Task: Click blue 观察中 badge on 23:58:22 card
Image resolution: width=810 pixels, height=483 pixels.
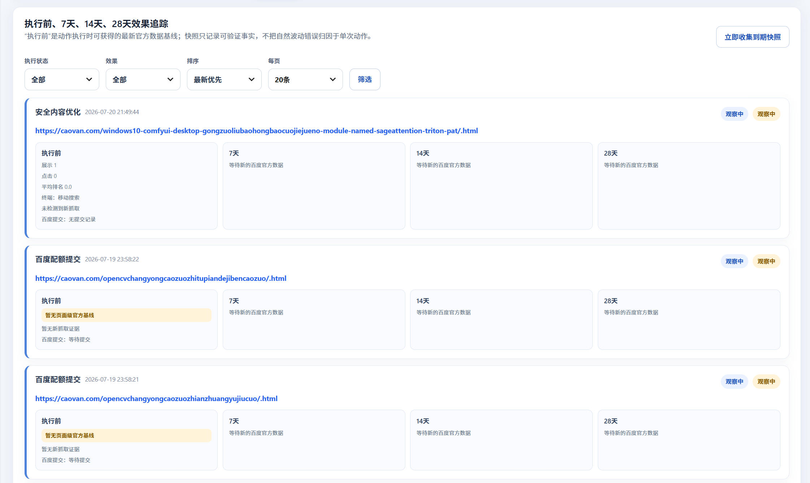Action: 734,261
